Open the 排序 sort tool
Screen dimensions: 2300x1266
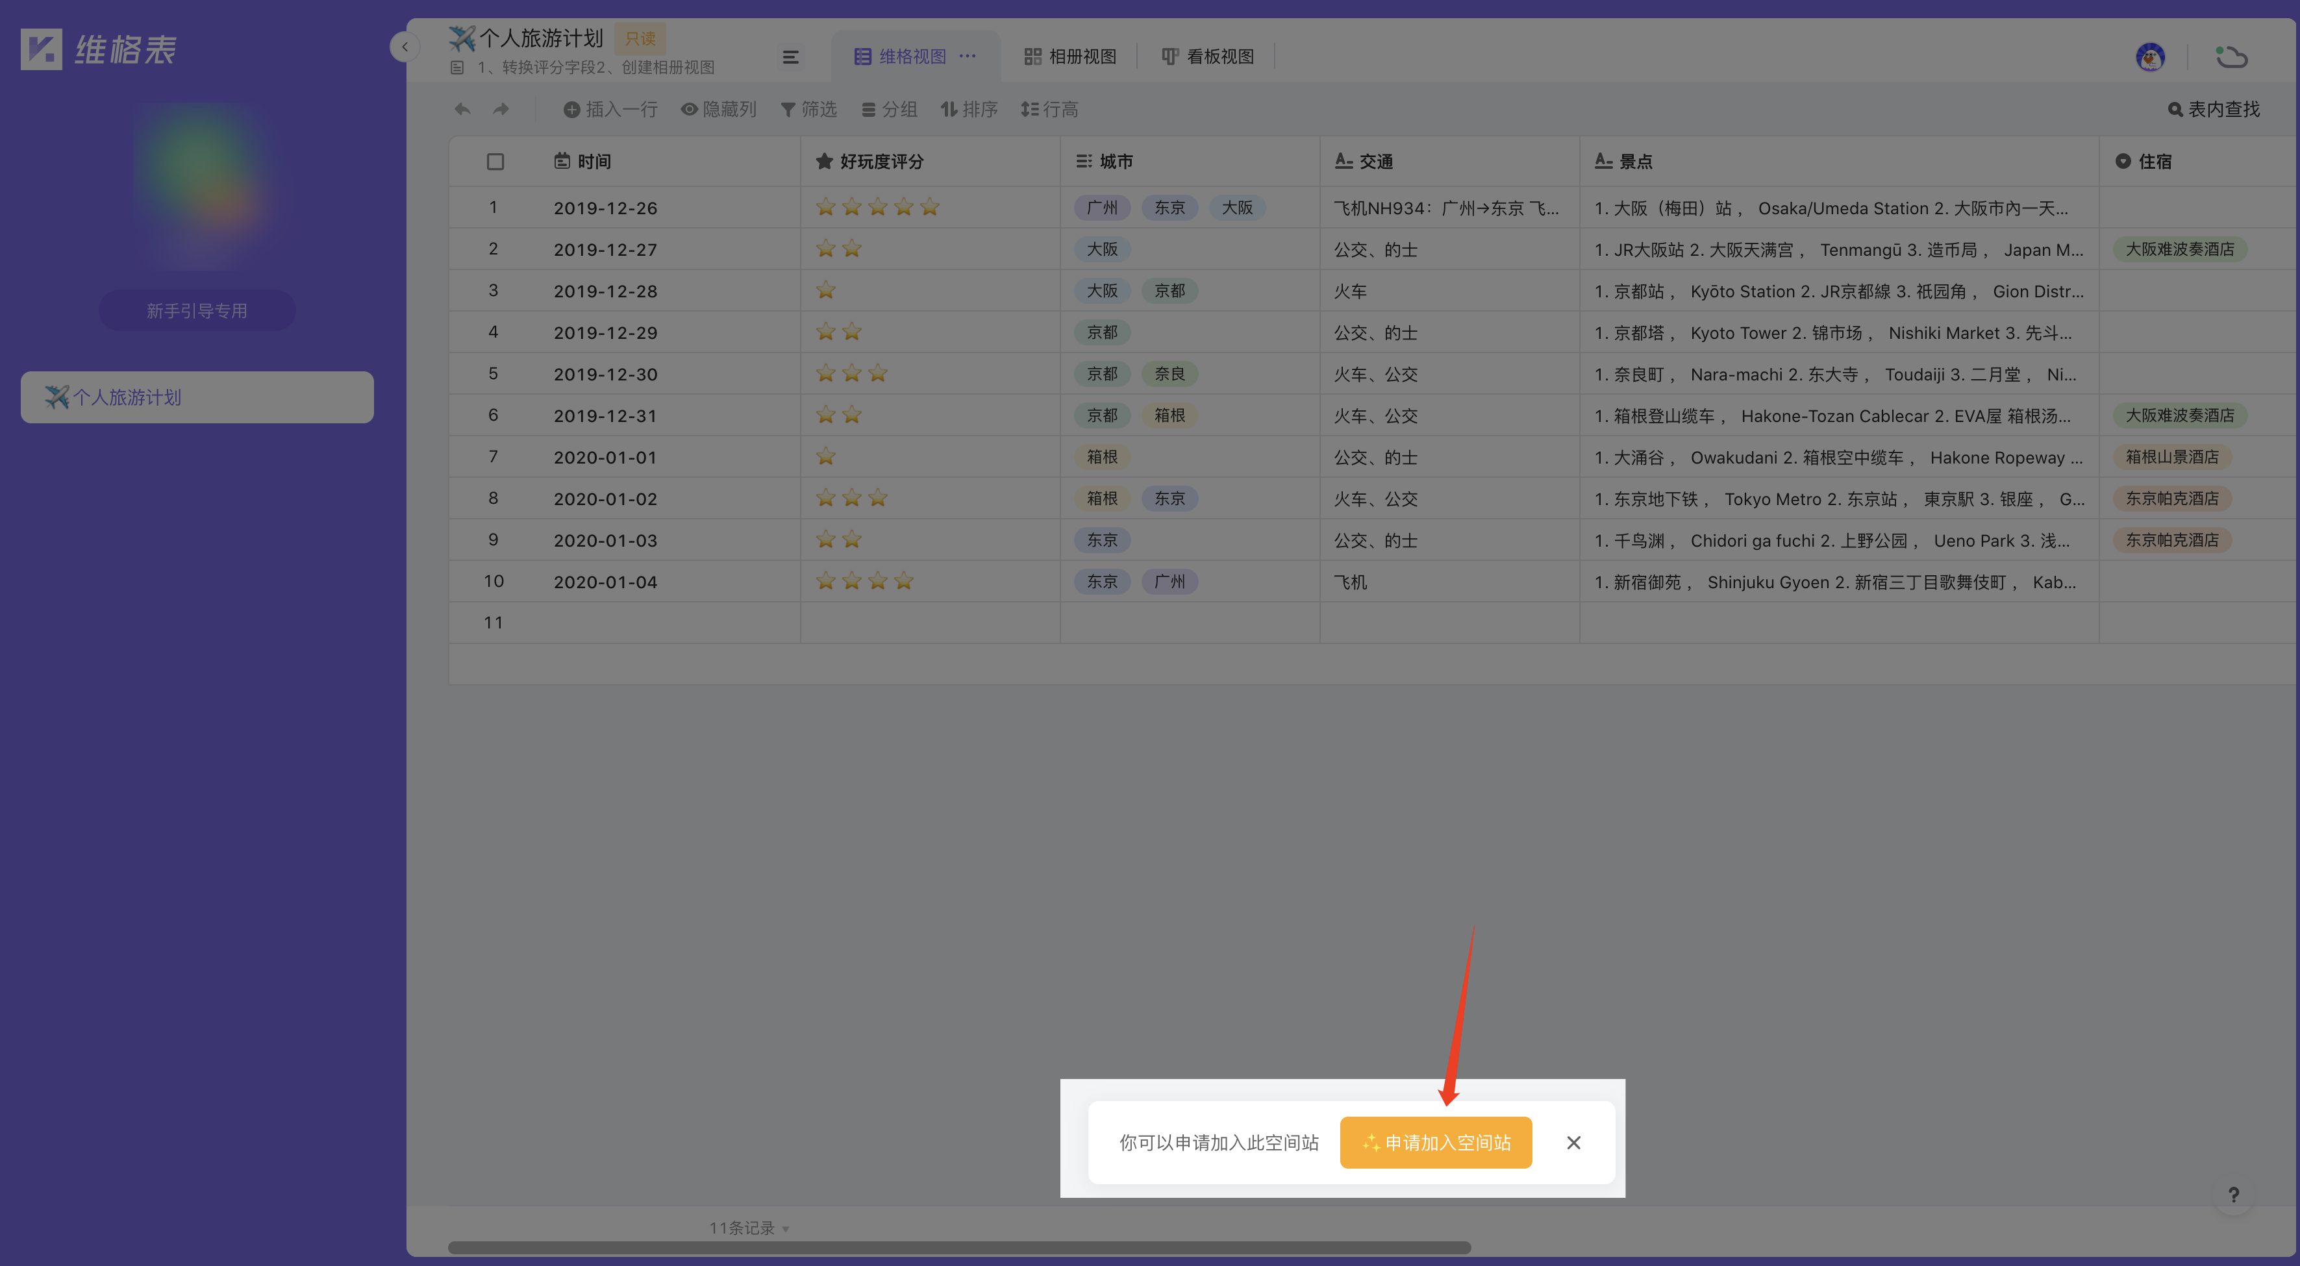click(x=969, y=109)
